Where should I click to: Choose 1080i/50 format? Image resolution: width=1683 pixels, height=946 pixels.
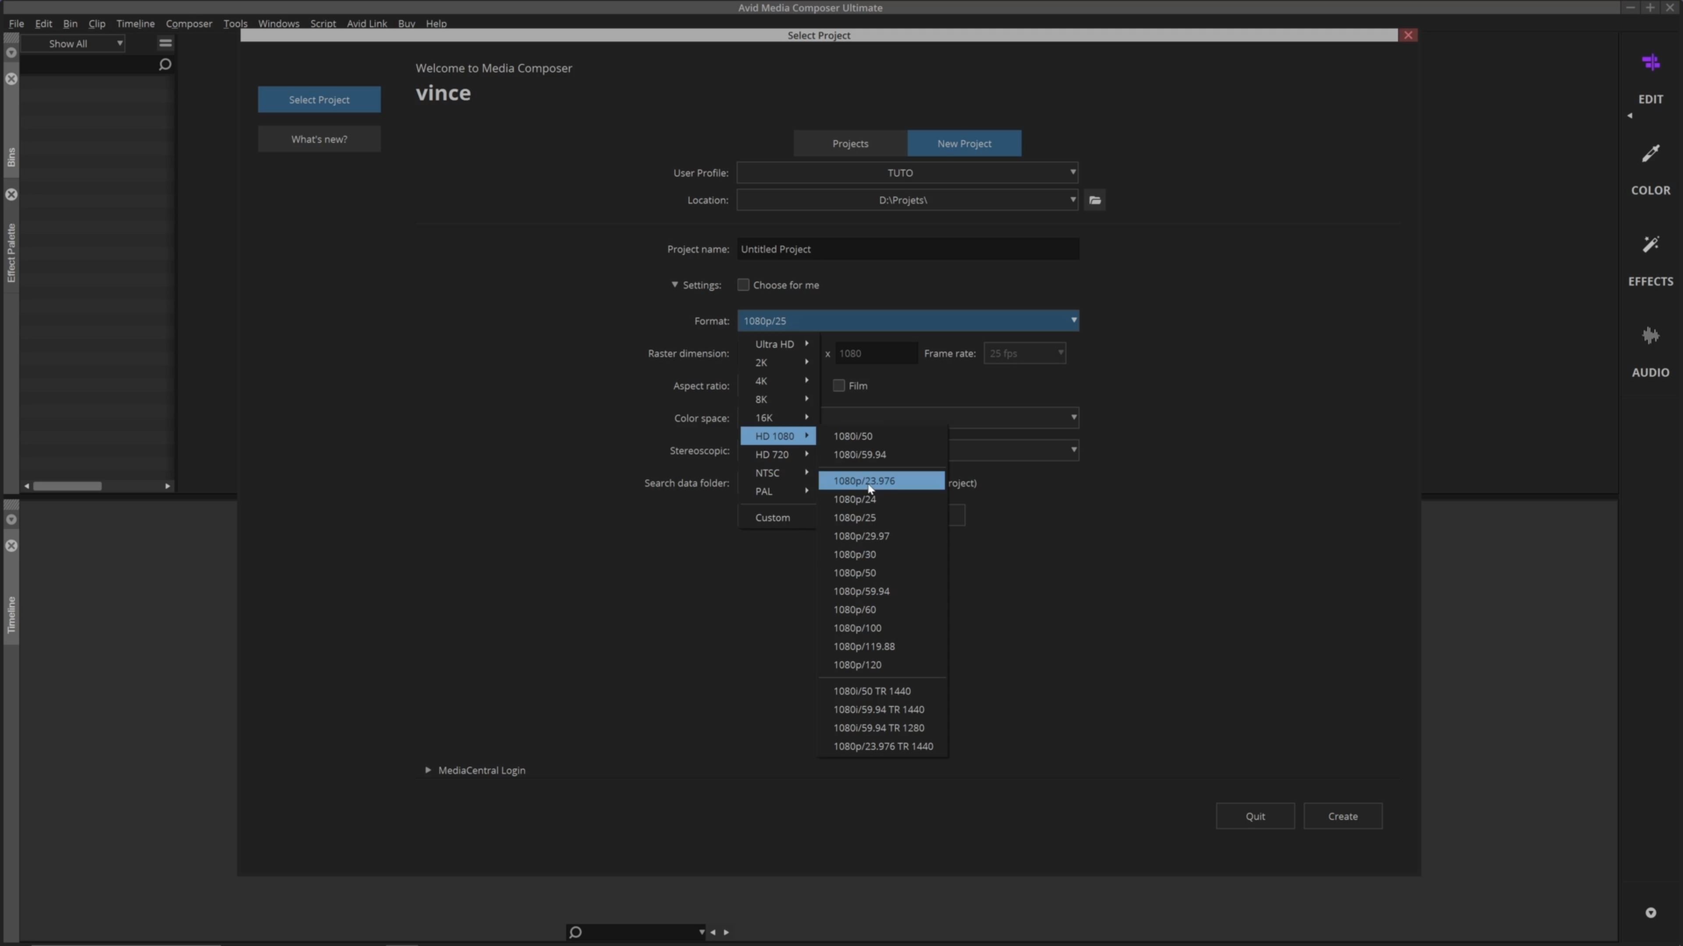(881, 436)
